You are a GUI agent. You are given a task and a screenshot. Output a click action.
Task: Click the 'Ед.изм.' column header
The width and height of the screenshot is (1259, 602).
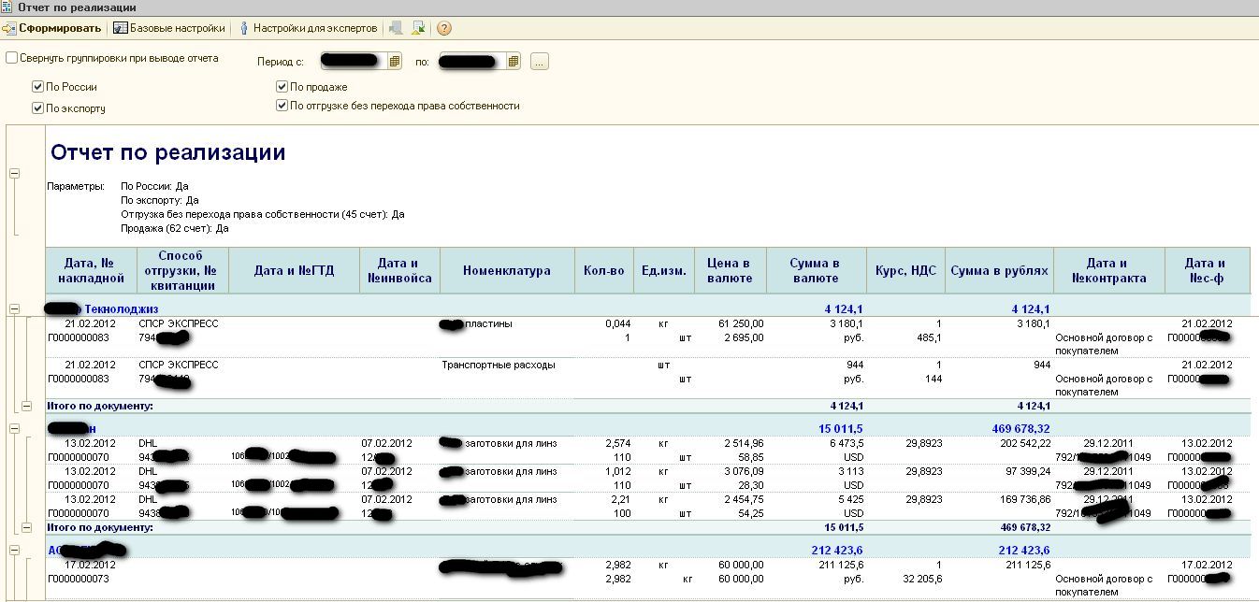[663, 271]
